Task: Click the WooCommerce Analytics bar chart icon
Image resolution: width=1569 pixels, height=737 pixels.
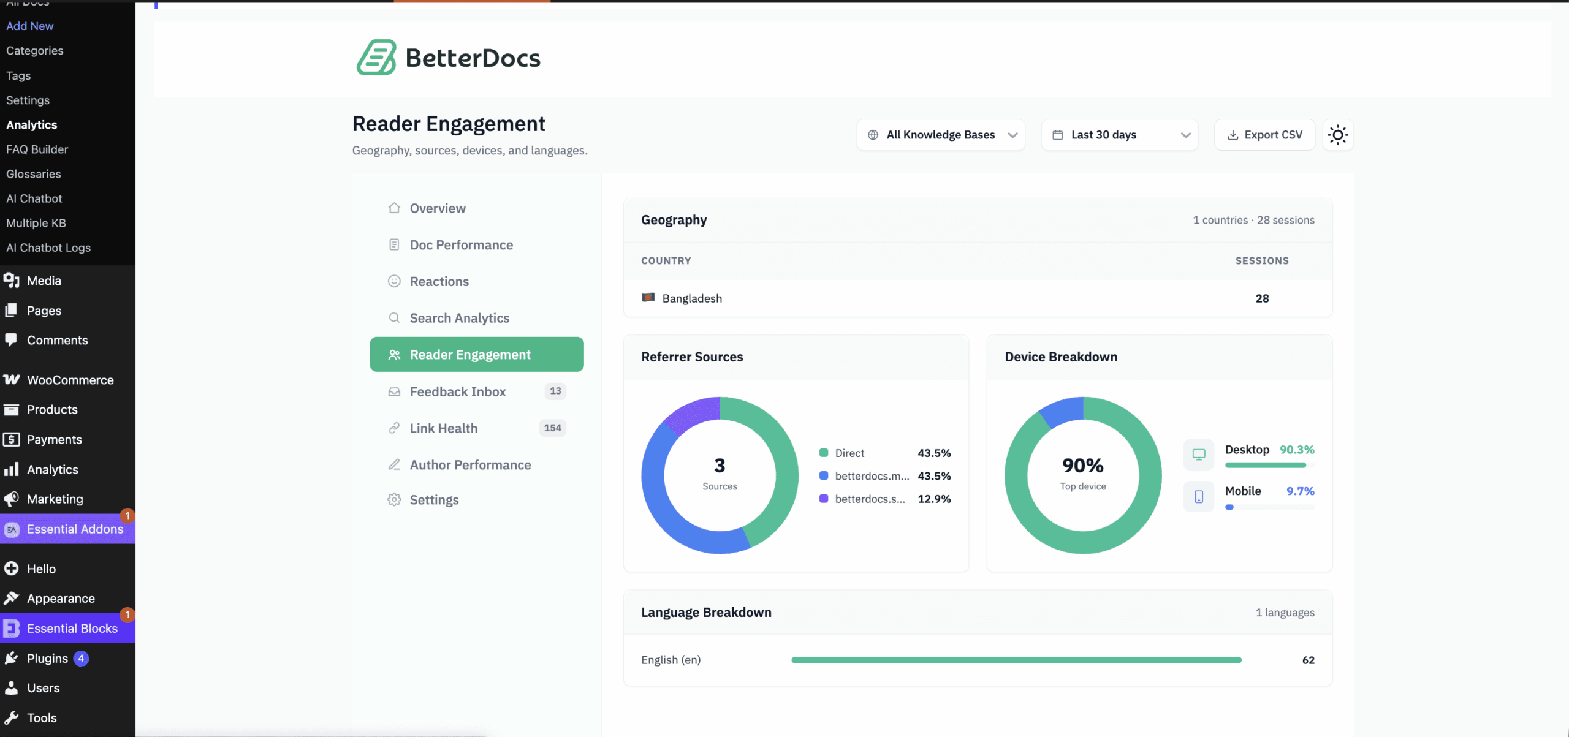Action: (x=11, y=469)
